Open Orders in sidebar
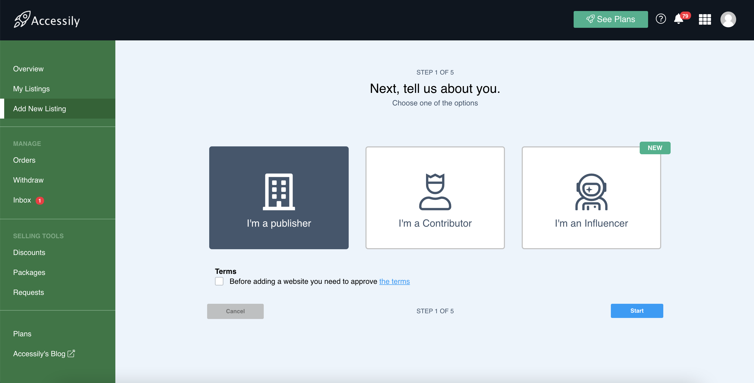Viewport: 754px width, 383px height. click(x=24, y=160)
